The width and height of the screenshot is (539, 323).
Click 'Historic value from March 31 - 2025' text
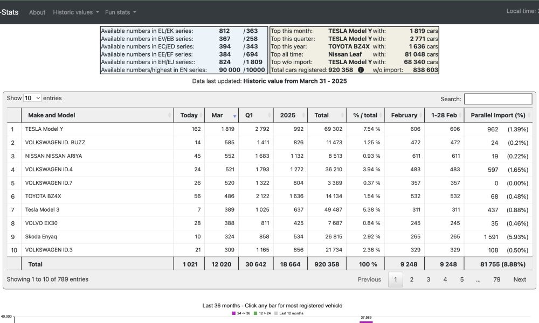click(295, 81)
